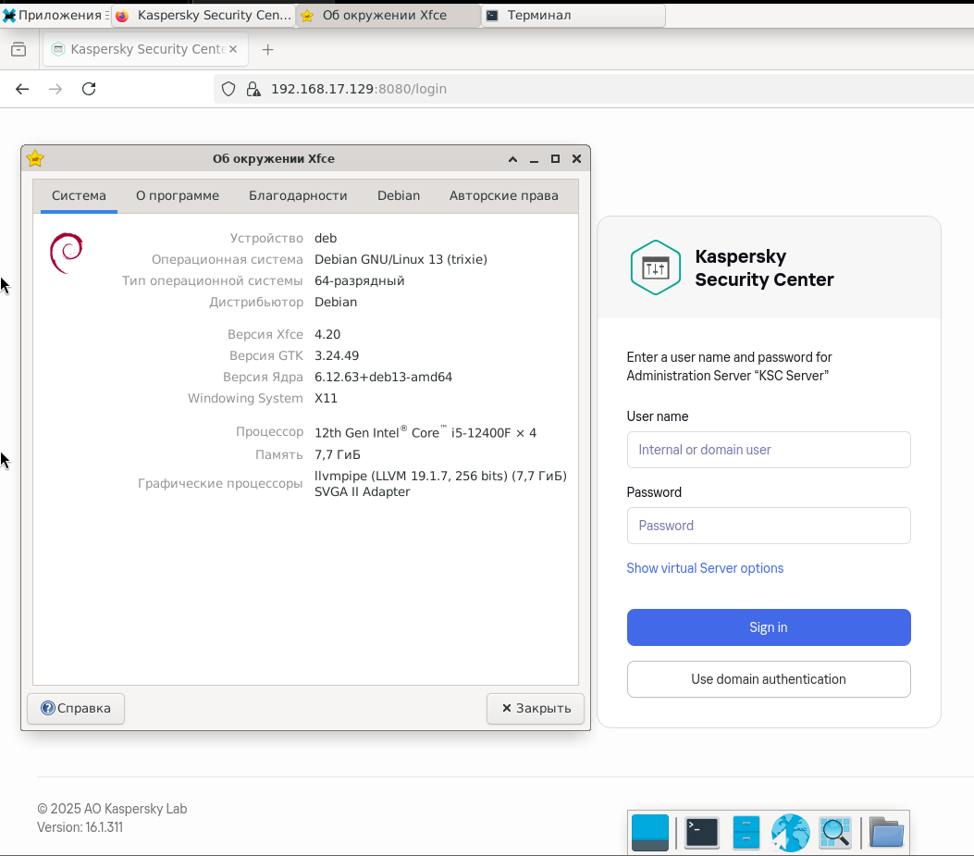View site connection security lock icon

pyautogui.click(x=253, y=89)
